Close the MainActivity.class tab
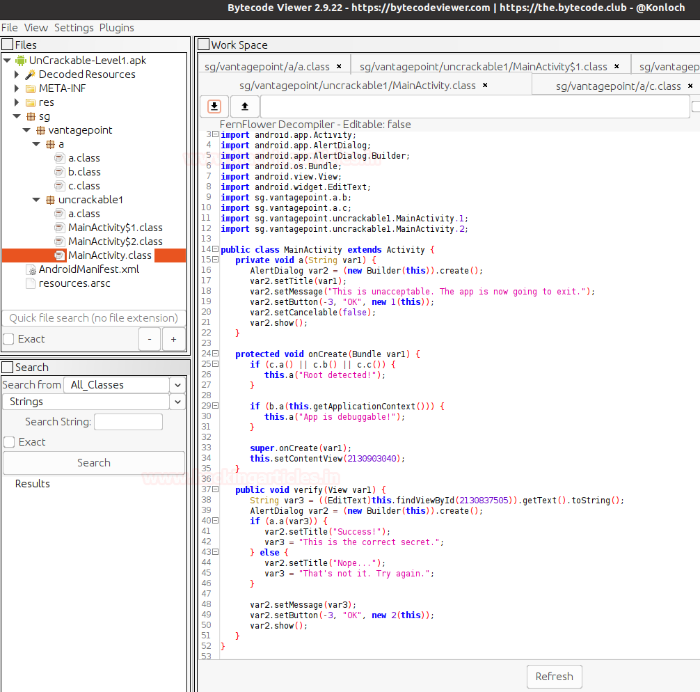The image size is (700, 692). 485,86
